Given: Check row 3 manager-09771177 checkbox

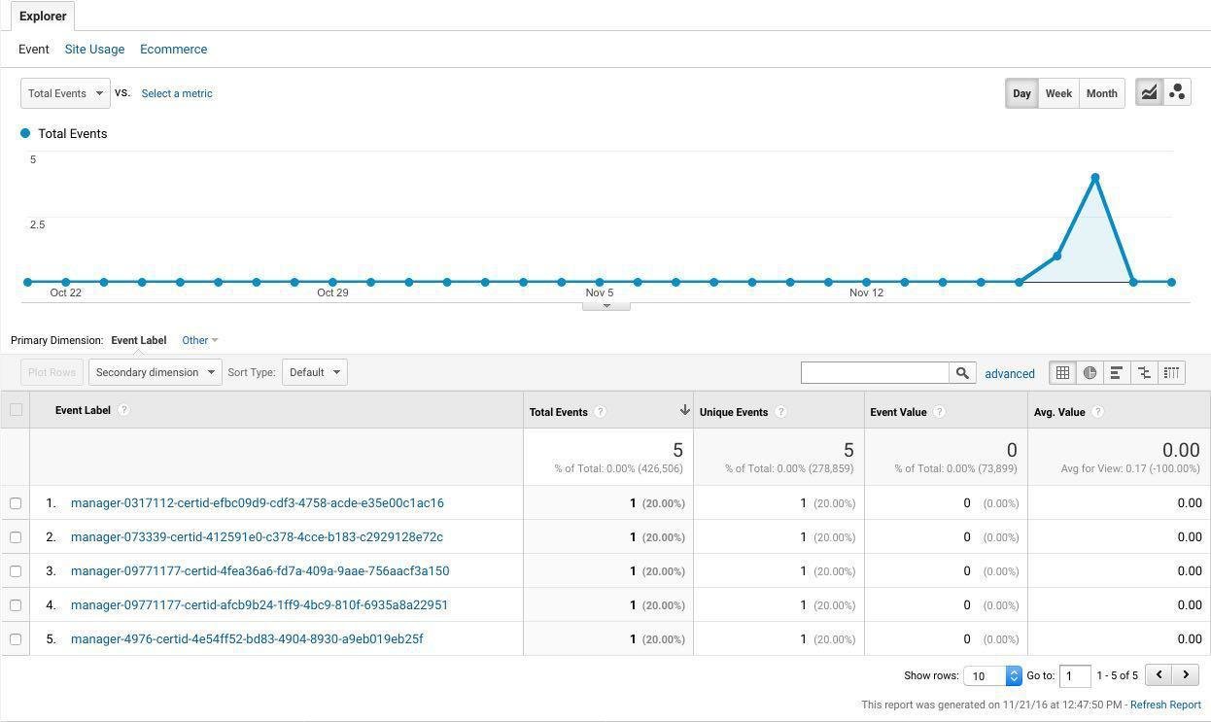Looking at the screenshot, I should tap(16, 571).
